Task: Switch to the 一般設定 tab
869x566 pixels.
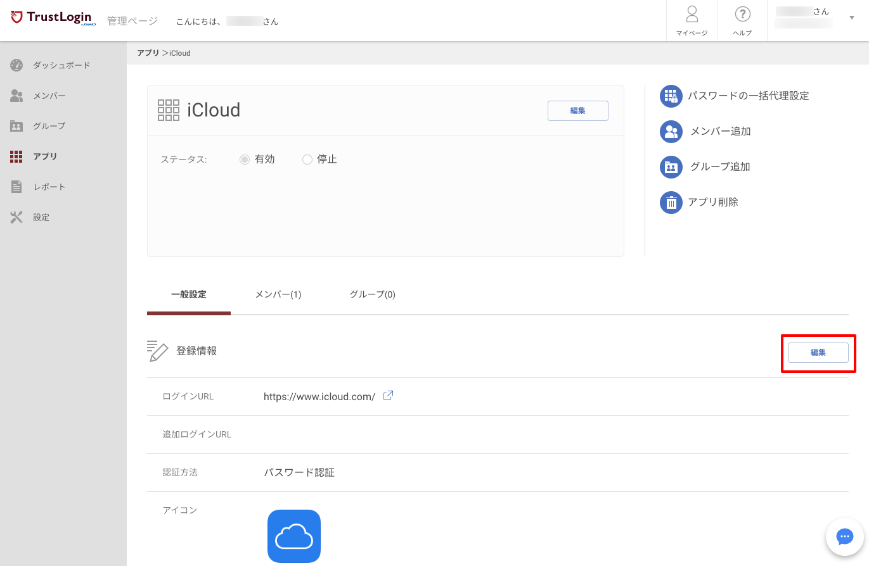Action: point(189,294)
